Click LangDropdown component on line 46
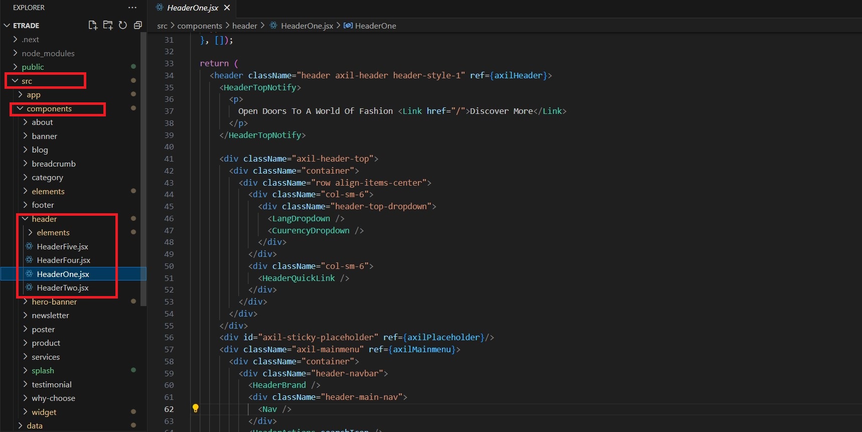This screenshot has height=432, width=862. pos(301,218)
